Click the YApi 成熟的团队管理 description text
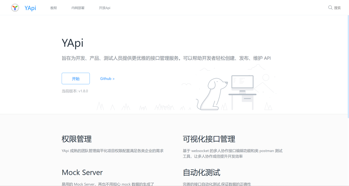The image size is (349, 186). (113, 151)
